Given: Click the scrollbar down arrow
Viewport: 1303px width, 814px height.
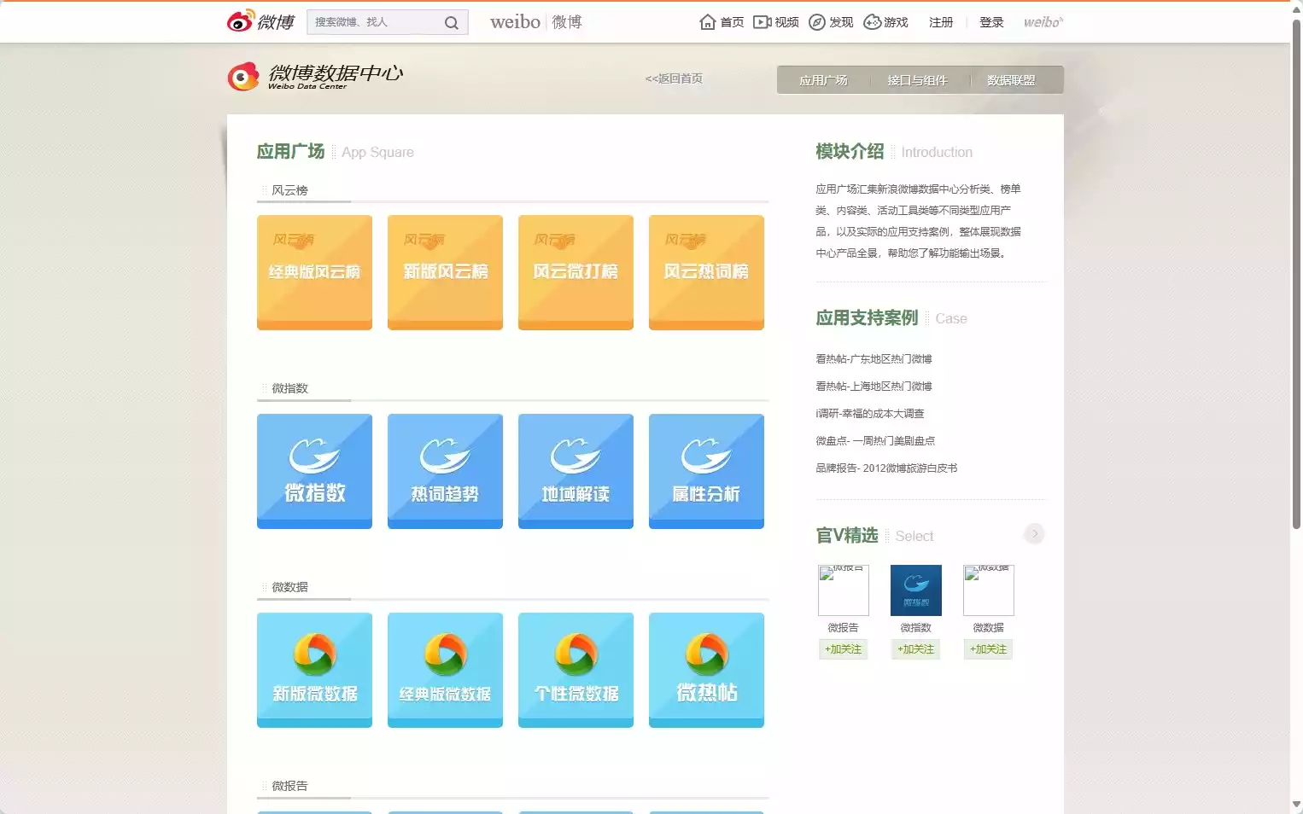Looking at the screenshot, I should 1296,805.
